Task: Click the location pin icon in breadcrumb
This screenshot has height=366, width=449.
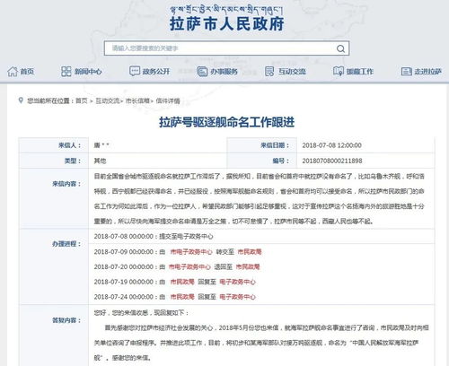Action: pyautogui.click(x=21, y=100)
